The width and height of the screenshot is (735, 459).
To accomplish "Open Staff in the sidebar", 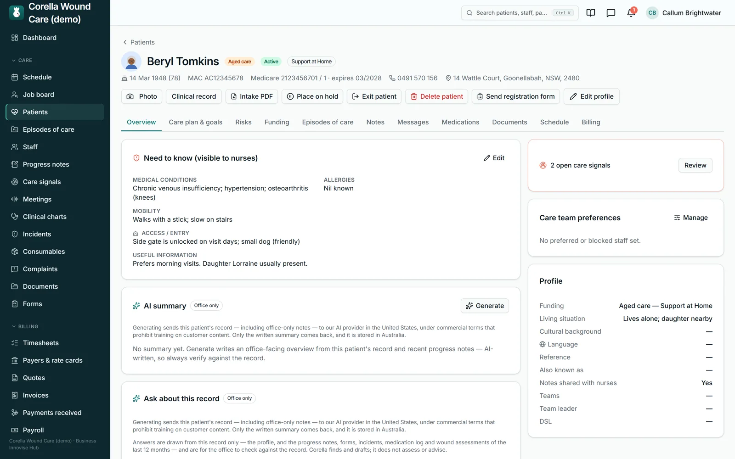I will (55, 147).
